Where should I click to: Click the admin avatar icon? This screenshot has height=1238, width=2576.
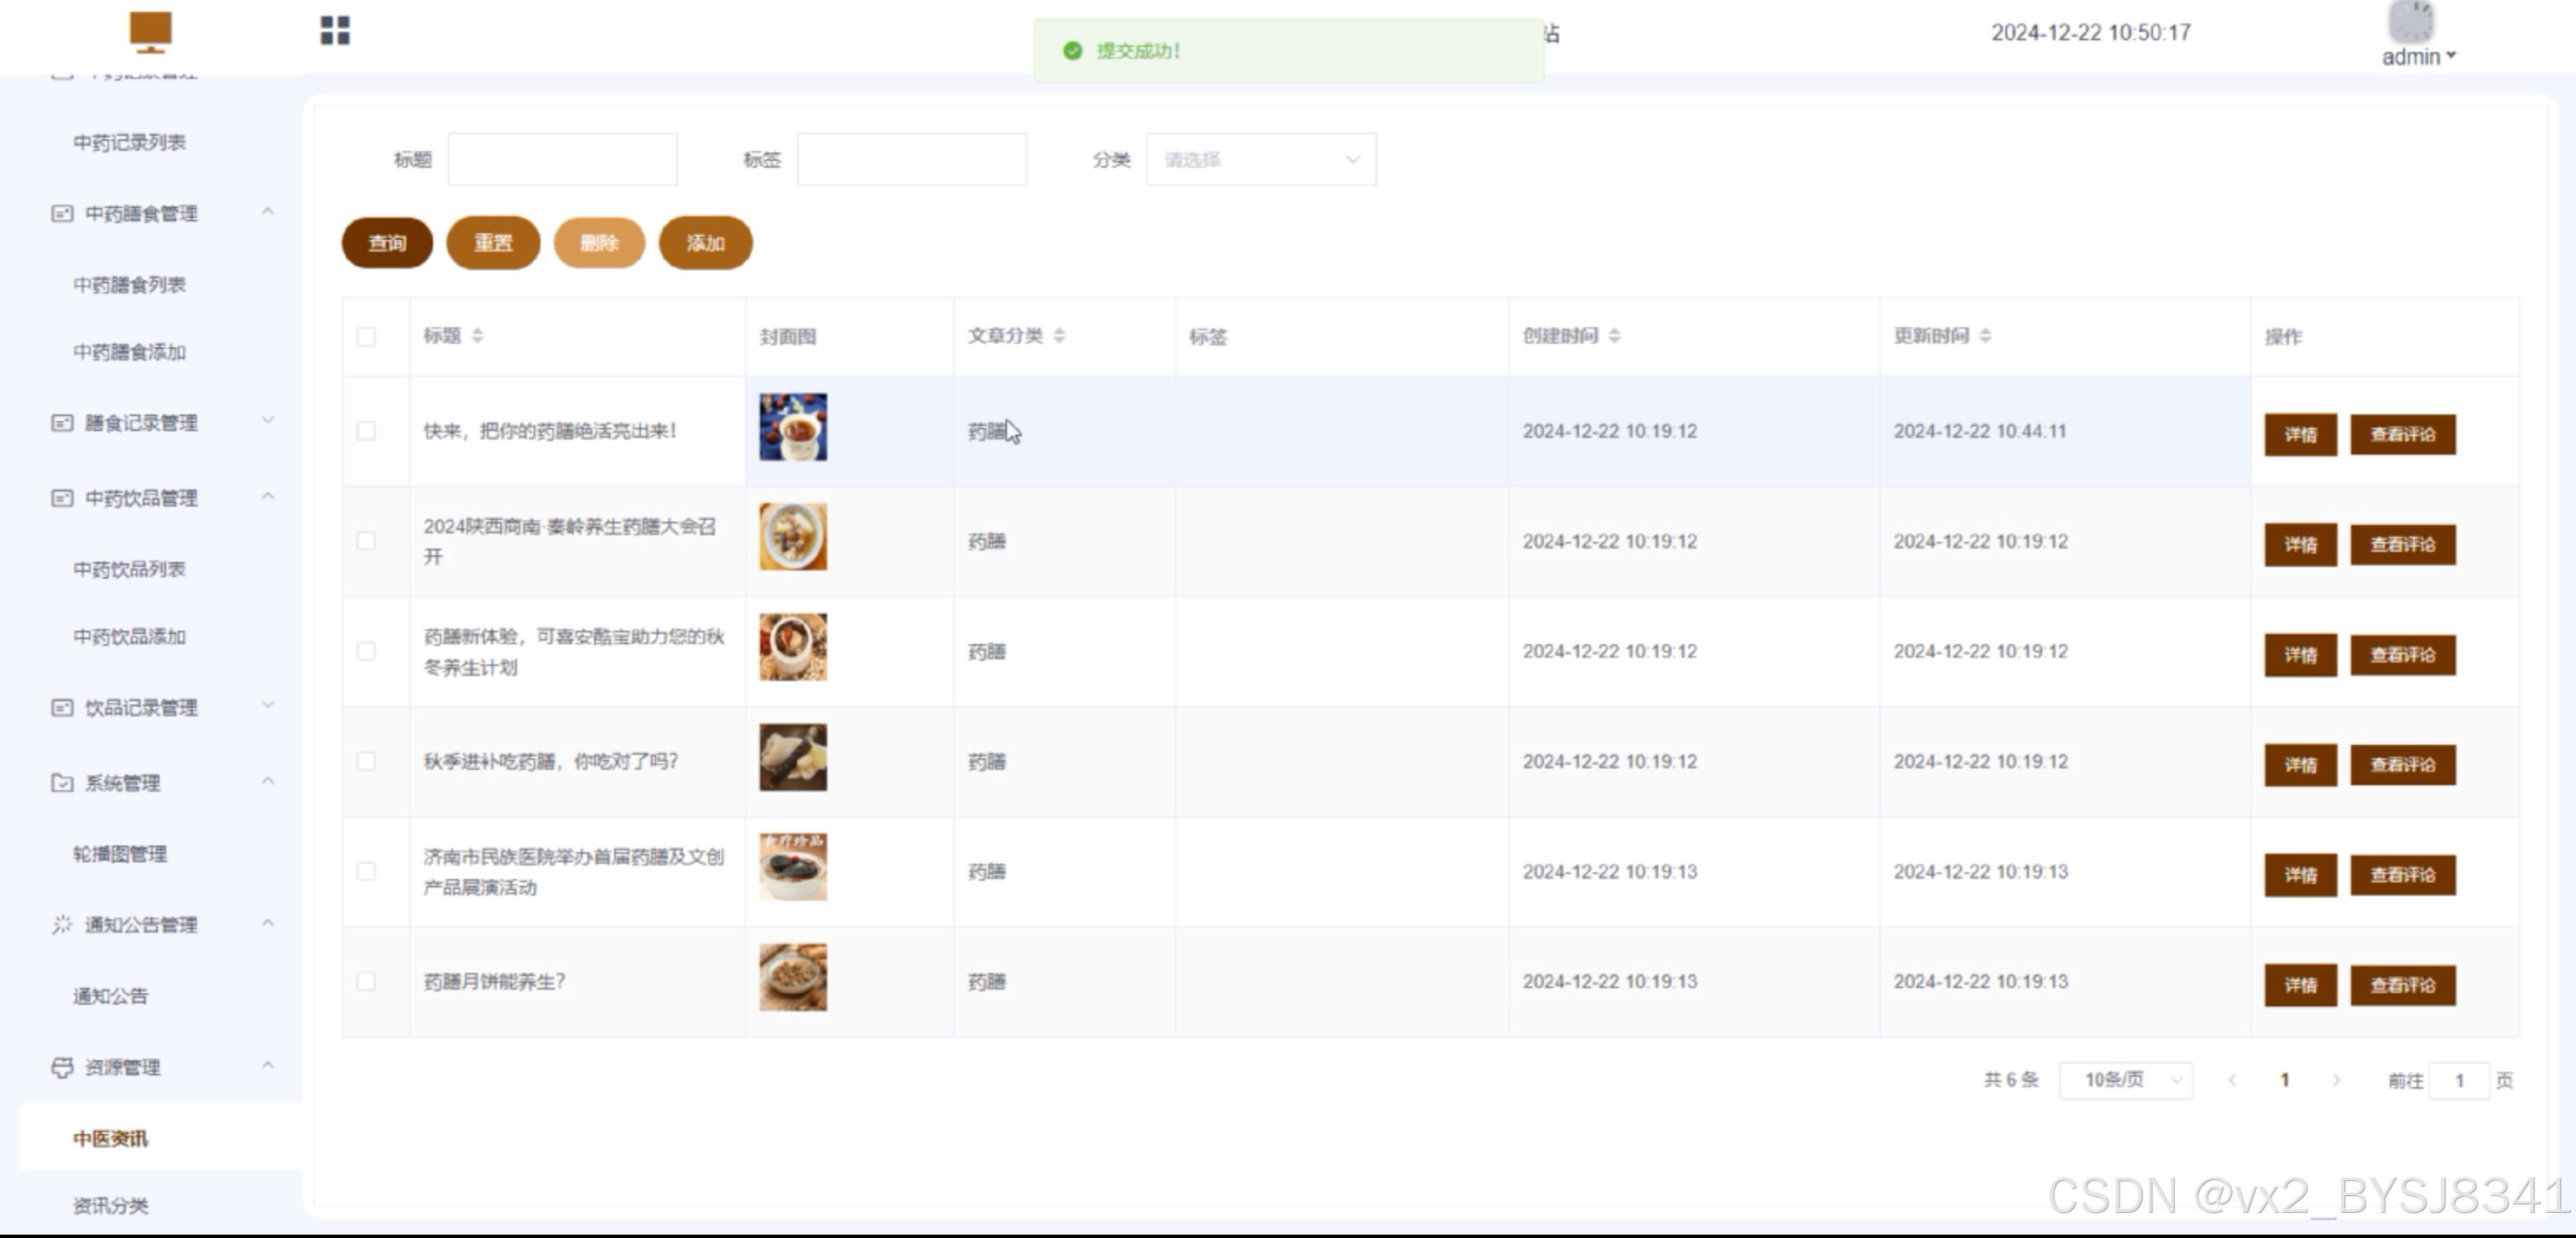[2410, 21]
